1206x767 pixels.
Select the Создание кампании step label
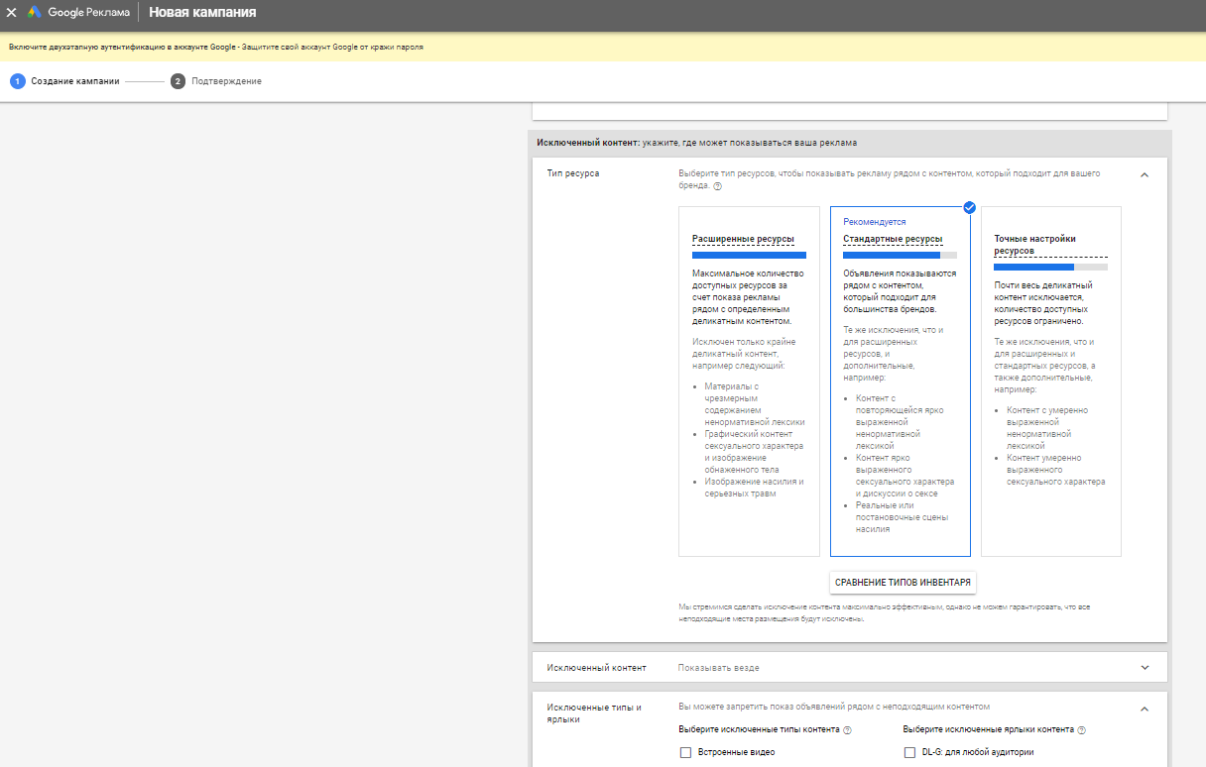pyautogui.click(x=75, y=81)
